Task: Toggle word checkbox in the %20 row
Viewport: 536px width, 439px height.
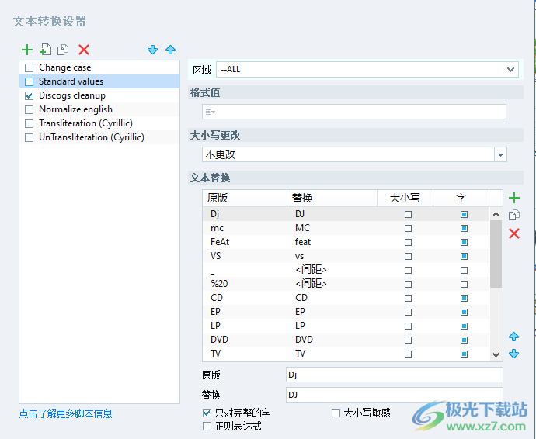Action: (x=464, y=285)
